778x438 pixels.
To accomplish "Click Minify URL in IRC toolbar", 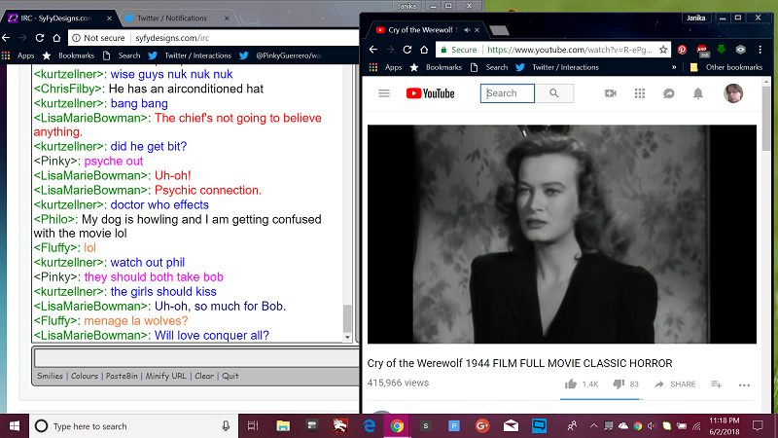I will coord(165,376).
